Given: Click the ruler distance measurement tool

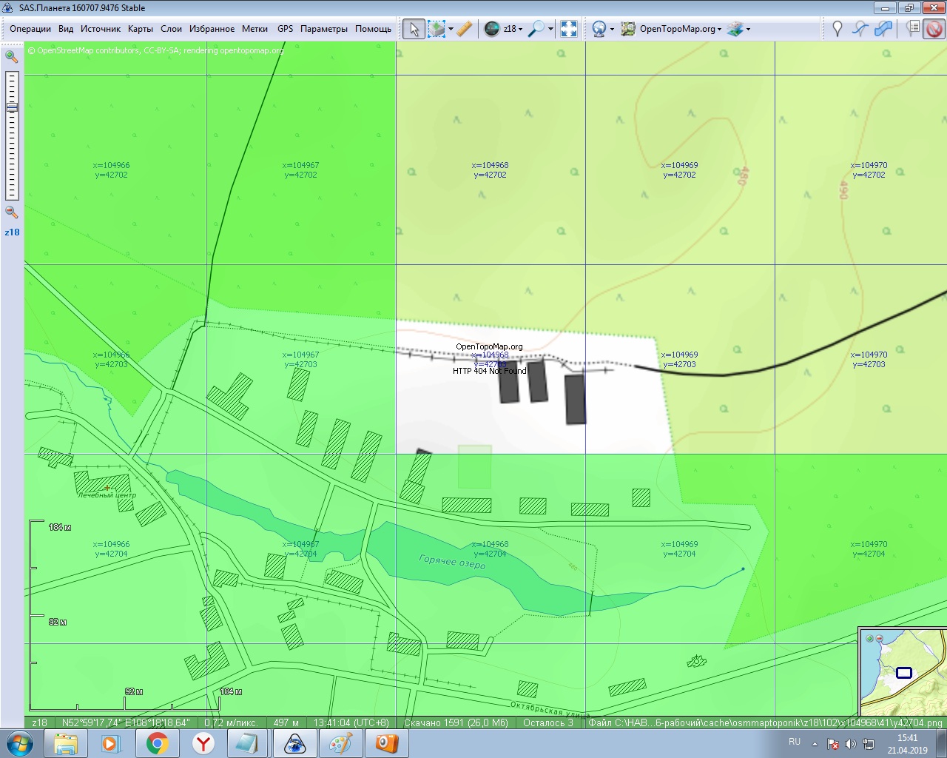Looking at the screenshot, I should point(464,29).
